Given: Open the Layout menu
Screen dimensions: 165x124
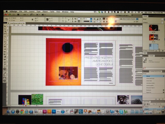Looking at the screenshot, I should [x=32, y=11].
